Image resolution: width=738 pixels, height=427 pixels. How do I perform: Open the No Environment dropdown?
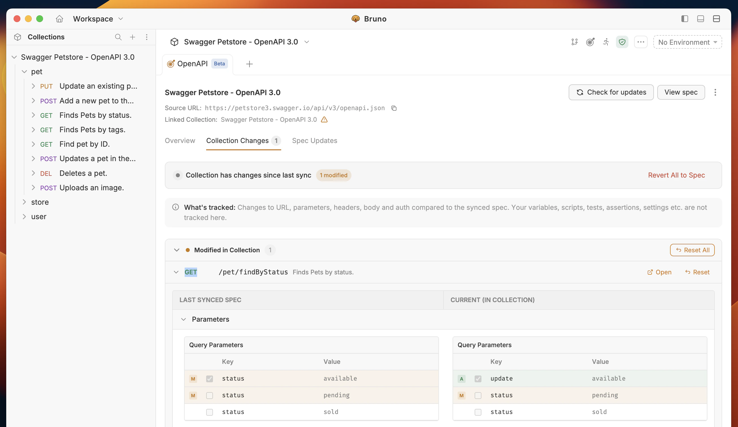pyautogui.click(x=687, y=42)
